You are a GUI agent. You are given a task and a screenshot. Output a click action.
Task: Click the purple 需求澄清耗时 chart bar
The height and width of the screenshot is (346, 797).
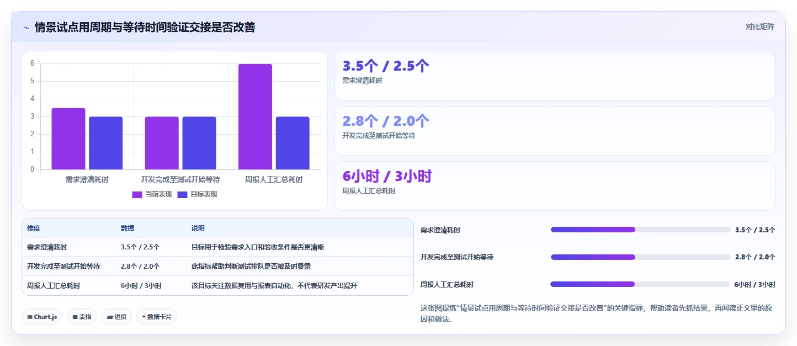click(x=68, y=139)
